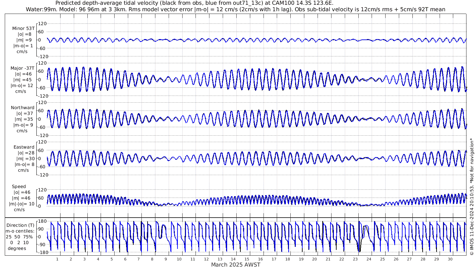
Task: Select the "|o| =8" value
Action: tap(24, 34)
